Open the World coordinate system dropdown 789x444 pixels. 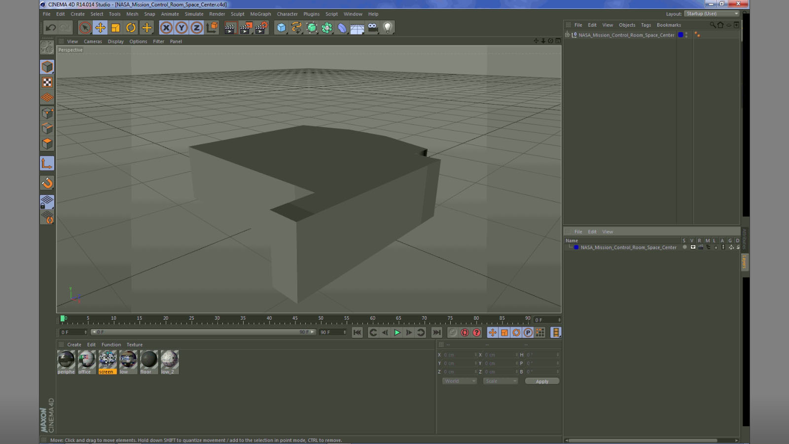[x=459, y=381]
